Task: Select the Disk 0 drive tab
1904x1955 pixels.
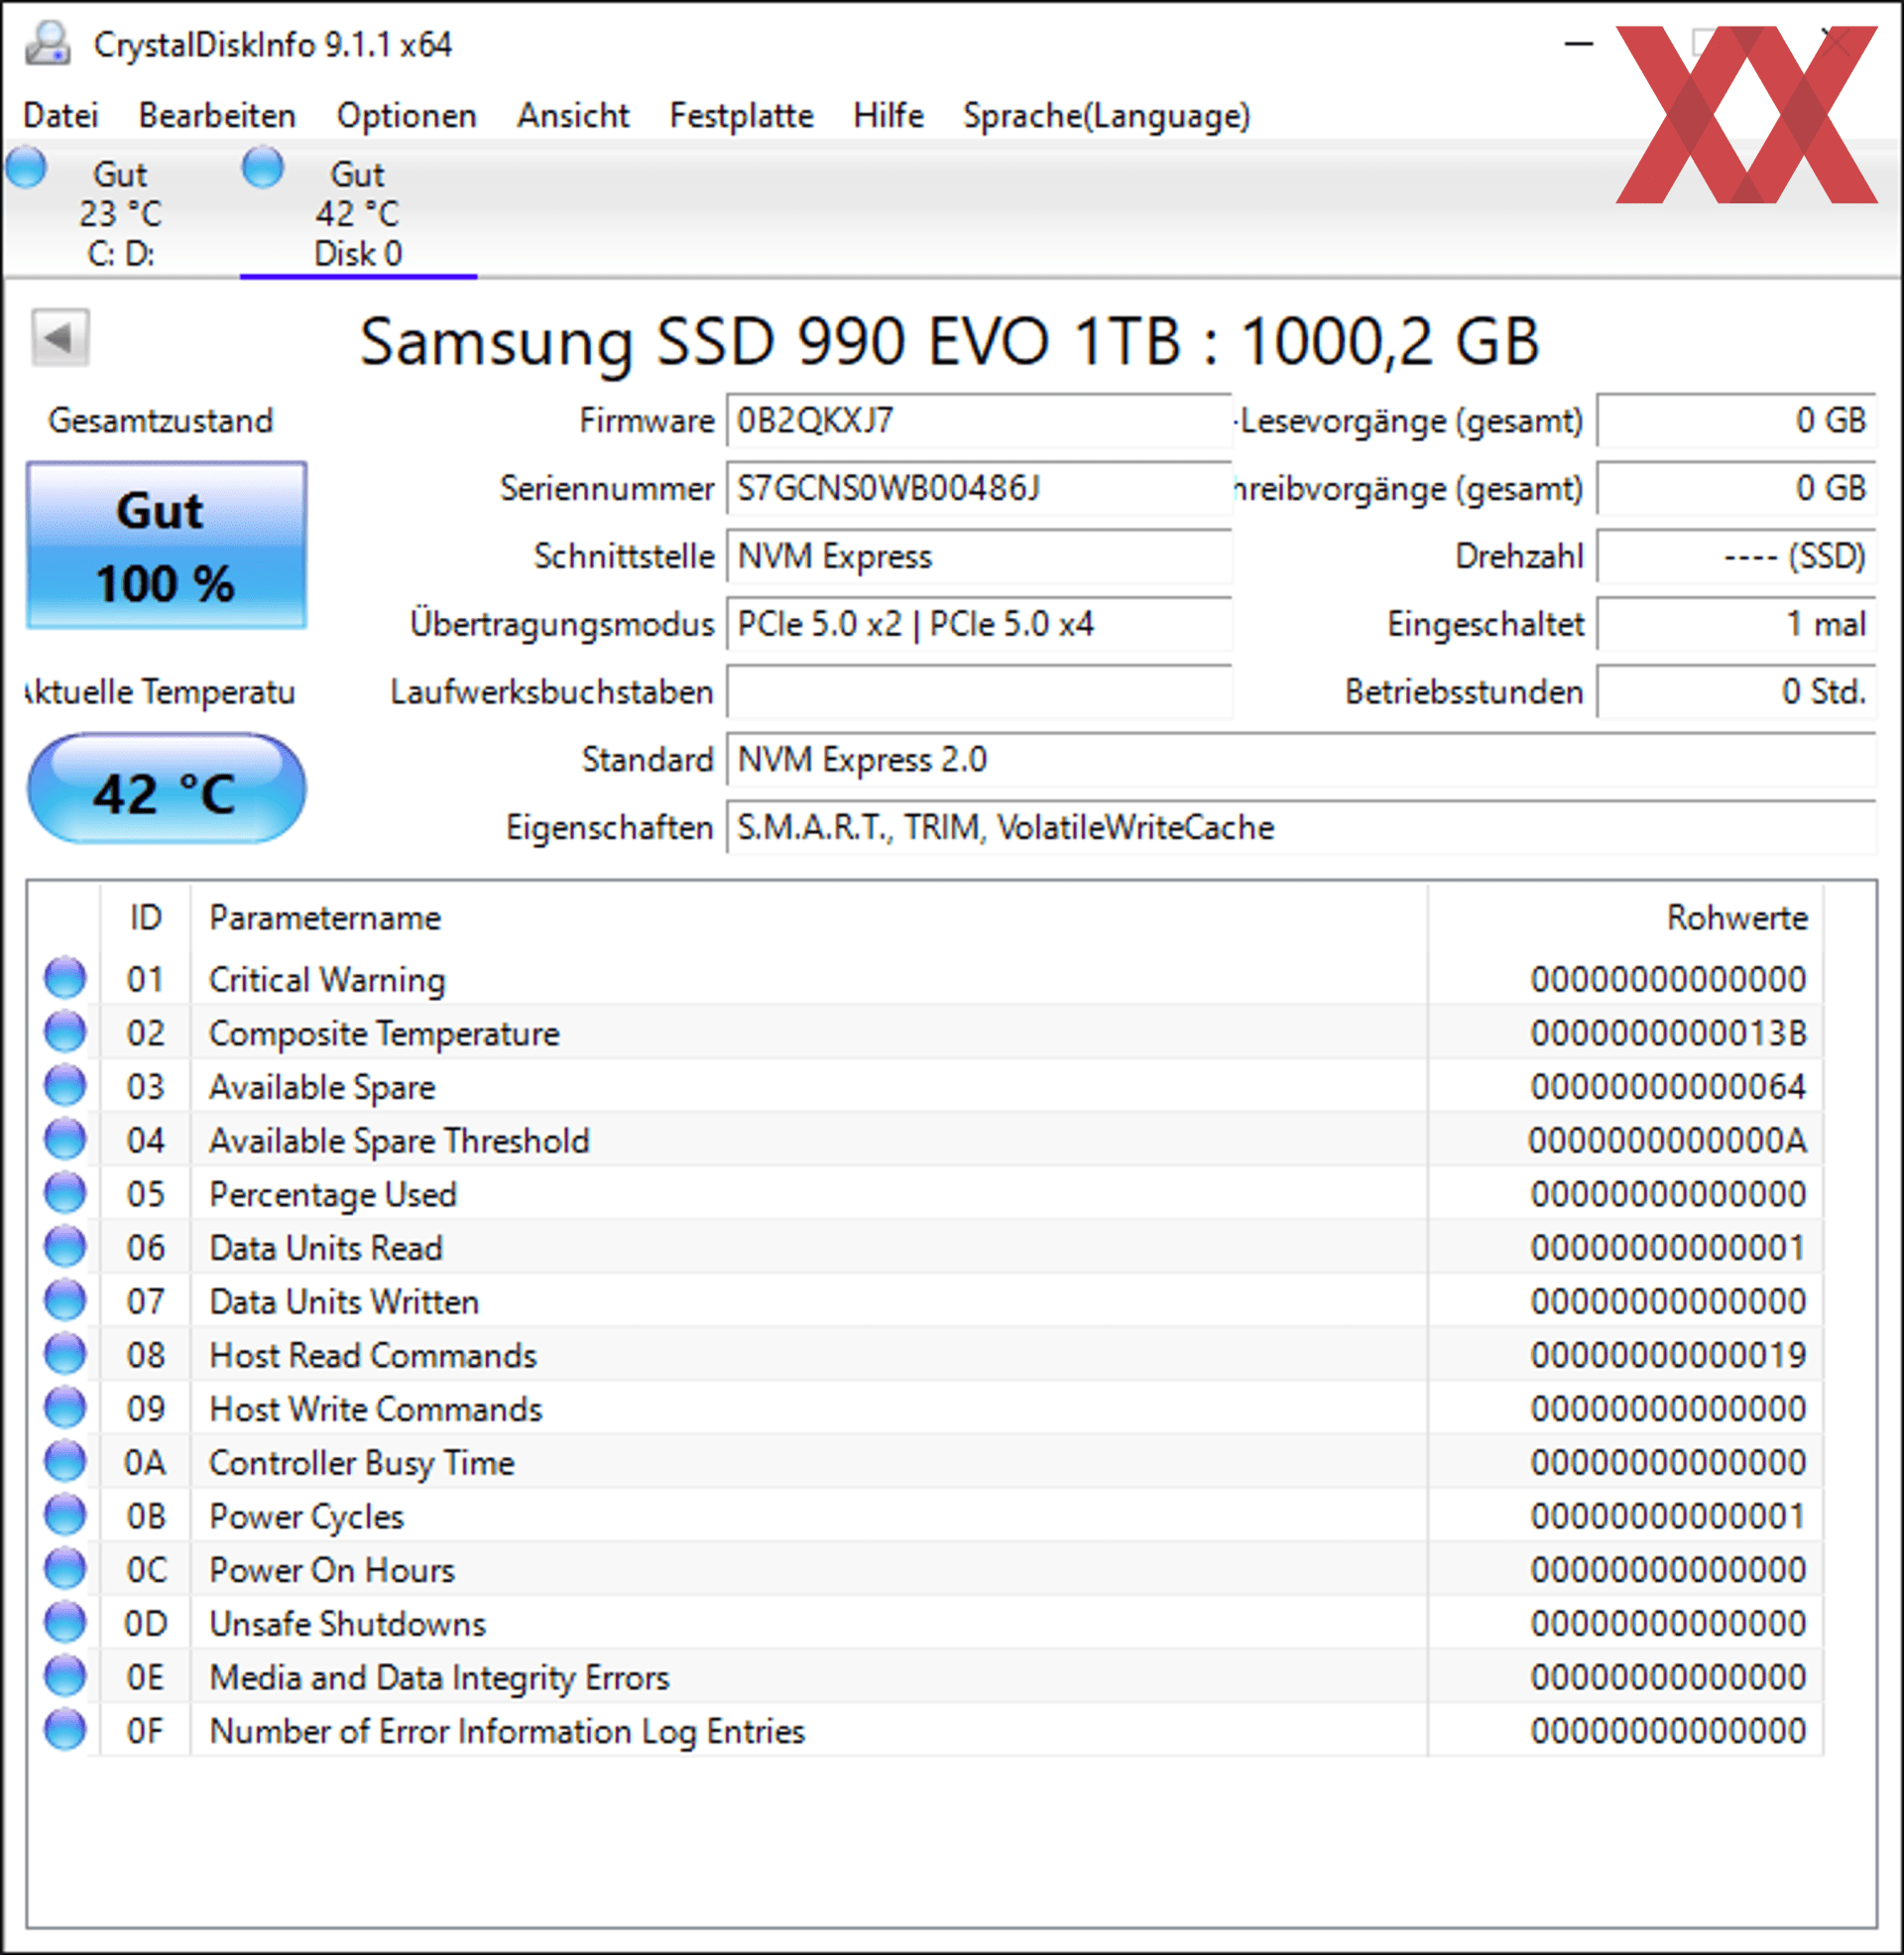Action: pyautogui.click(x=358, y=212)
